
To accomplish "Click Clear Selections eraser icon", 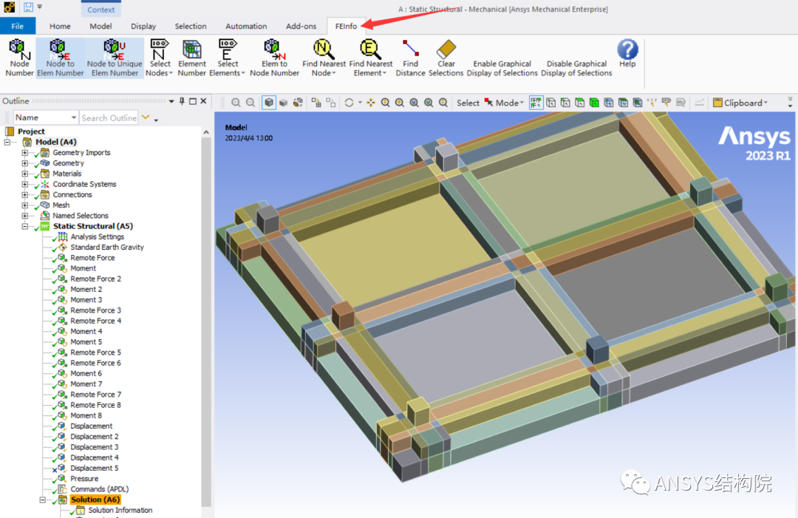I will (446, 50).
